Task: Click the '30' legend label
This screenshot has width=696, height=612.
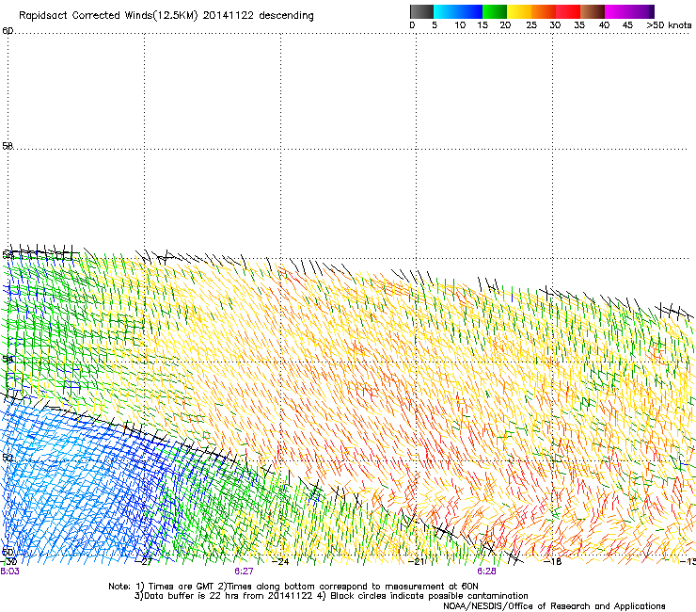Action: [x=555, y=25]
